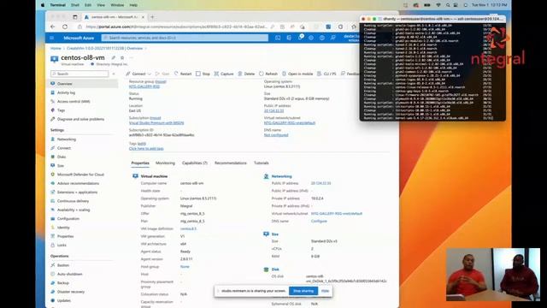Switch to the Tutorials tab

click(262, 163)
